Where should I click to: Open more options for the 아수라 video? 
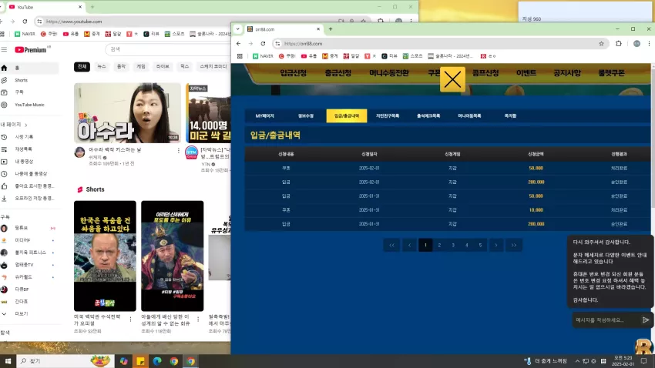pos(178,150)
